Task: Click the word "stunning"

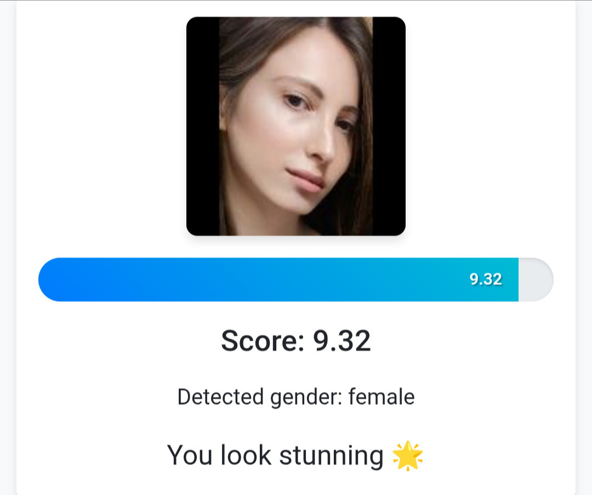Action: tap(332, 457)
